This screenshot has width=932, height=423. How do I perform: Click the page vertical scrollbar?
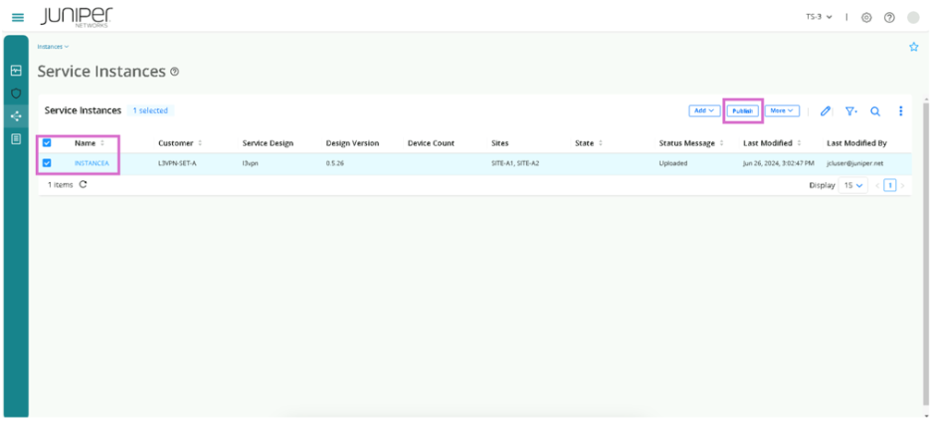(926, 256)
